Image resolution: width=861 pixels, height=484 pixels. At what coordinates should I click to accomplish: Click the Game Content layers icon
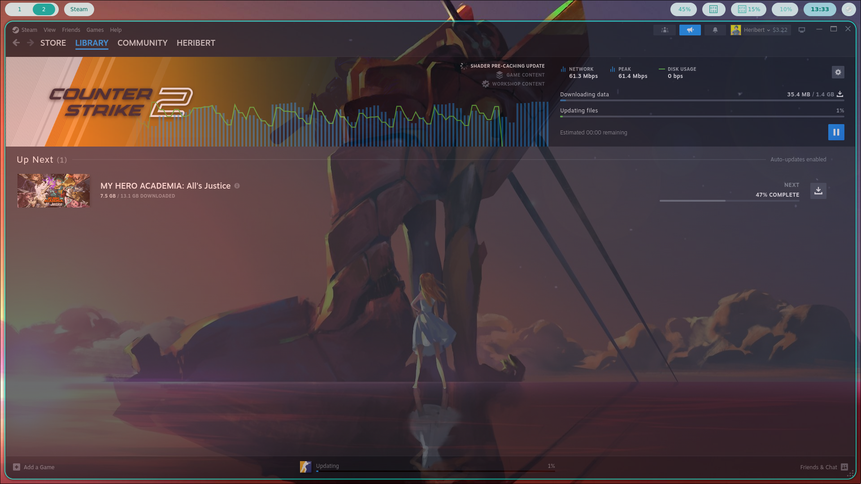pyautogui.click(x=500, y=75)
